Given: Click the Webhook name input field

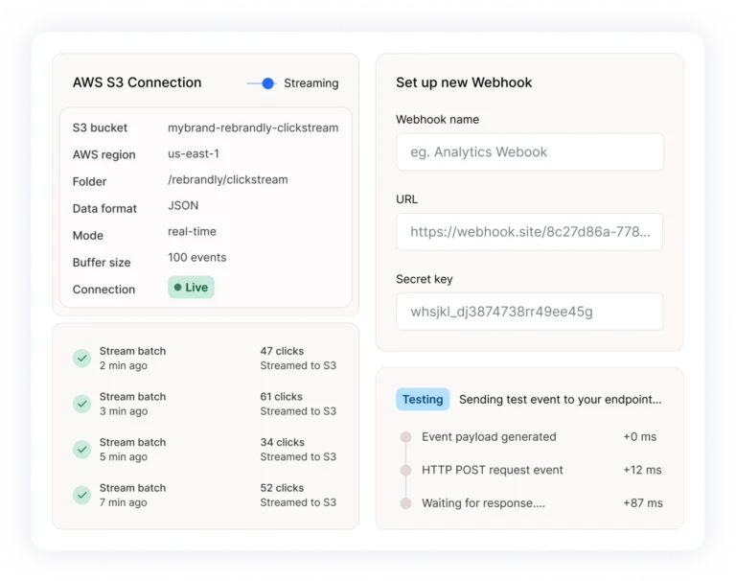Looking at the screenshot, I should pos(529,152).
